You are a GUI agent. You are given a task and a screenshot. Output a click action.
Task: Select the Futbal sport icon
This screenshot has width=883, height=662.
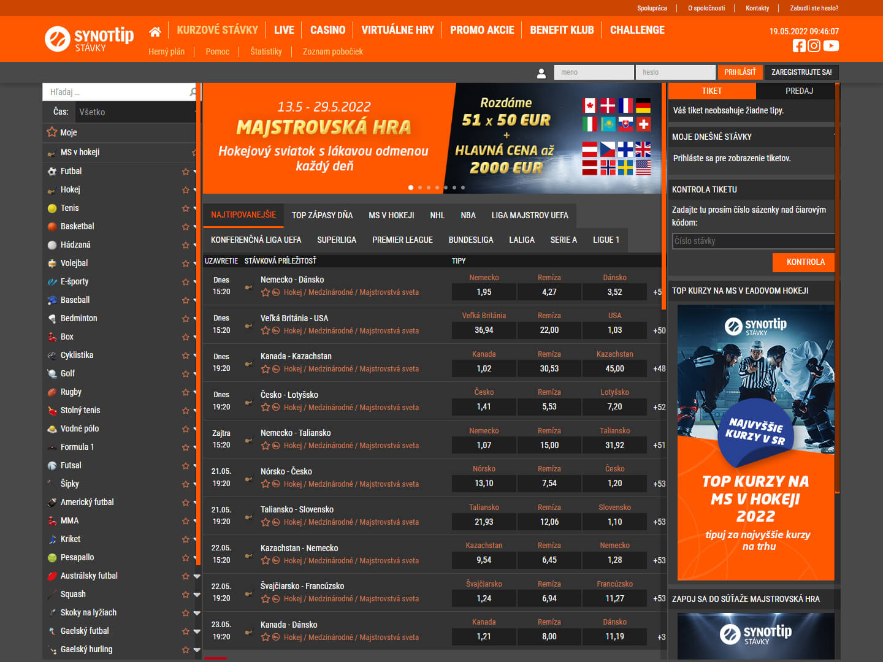pyautogui.click(x=52, y=172)
